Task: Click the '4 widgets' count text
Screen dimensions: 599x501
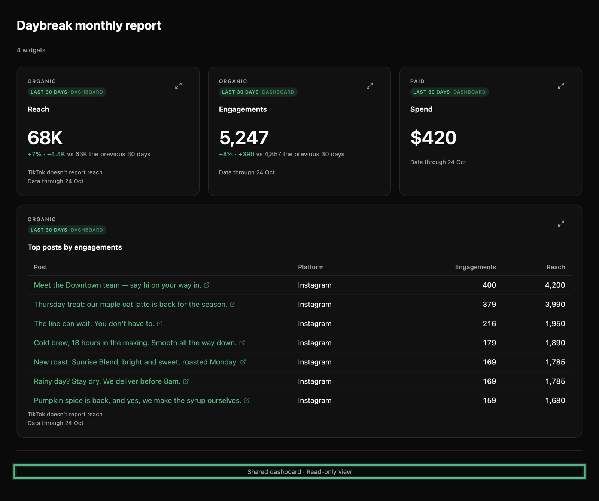Action: coord(31,50)
